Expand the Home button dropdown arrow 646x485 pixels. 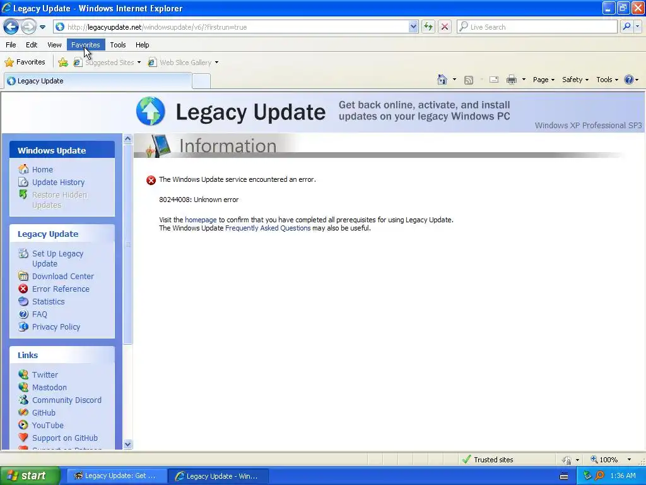(x=454, y=80)
